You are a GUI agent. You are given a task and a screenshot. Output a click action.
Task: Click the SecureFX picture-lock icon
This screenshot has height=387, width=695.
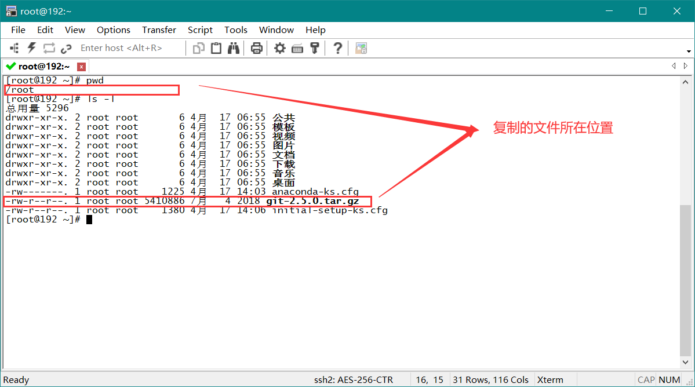361,48
